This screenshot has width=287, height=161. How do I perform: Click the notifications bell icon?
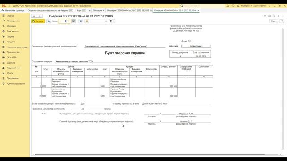tap(228, 6)
